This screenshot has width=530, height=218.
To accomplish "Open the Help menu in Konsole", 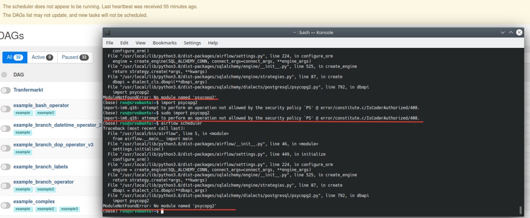I will 213,43.
